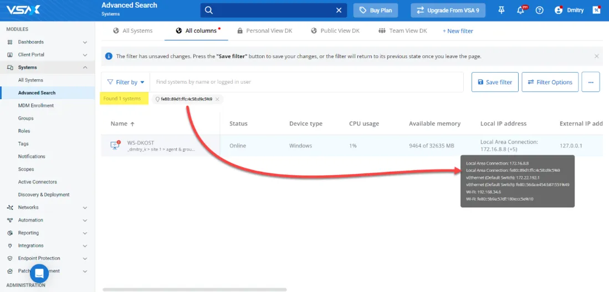
Task: Open the help question mark icon
Action: click(x=540, y=11)
